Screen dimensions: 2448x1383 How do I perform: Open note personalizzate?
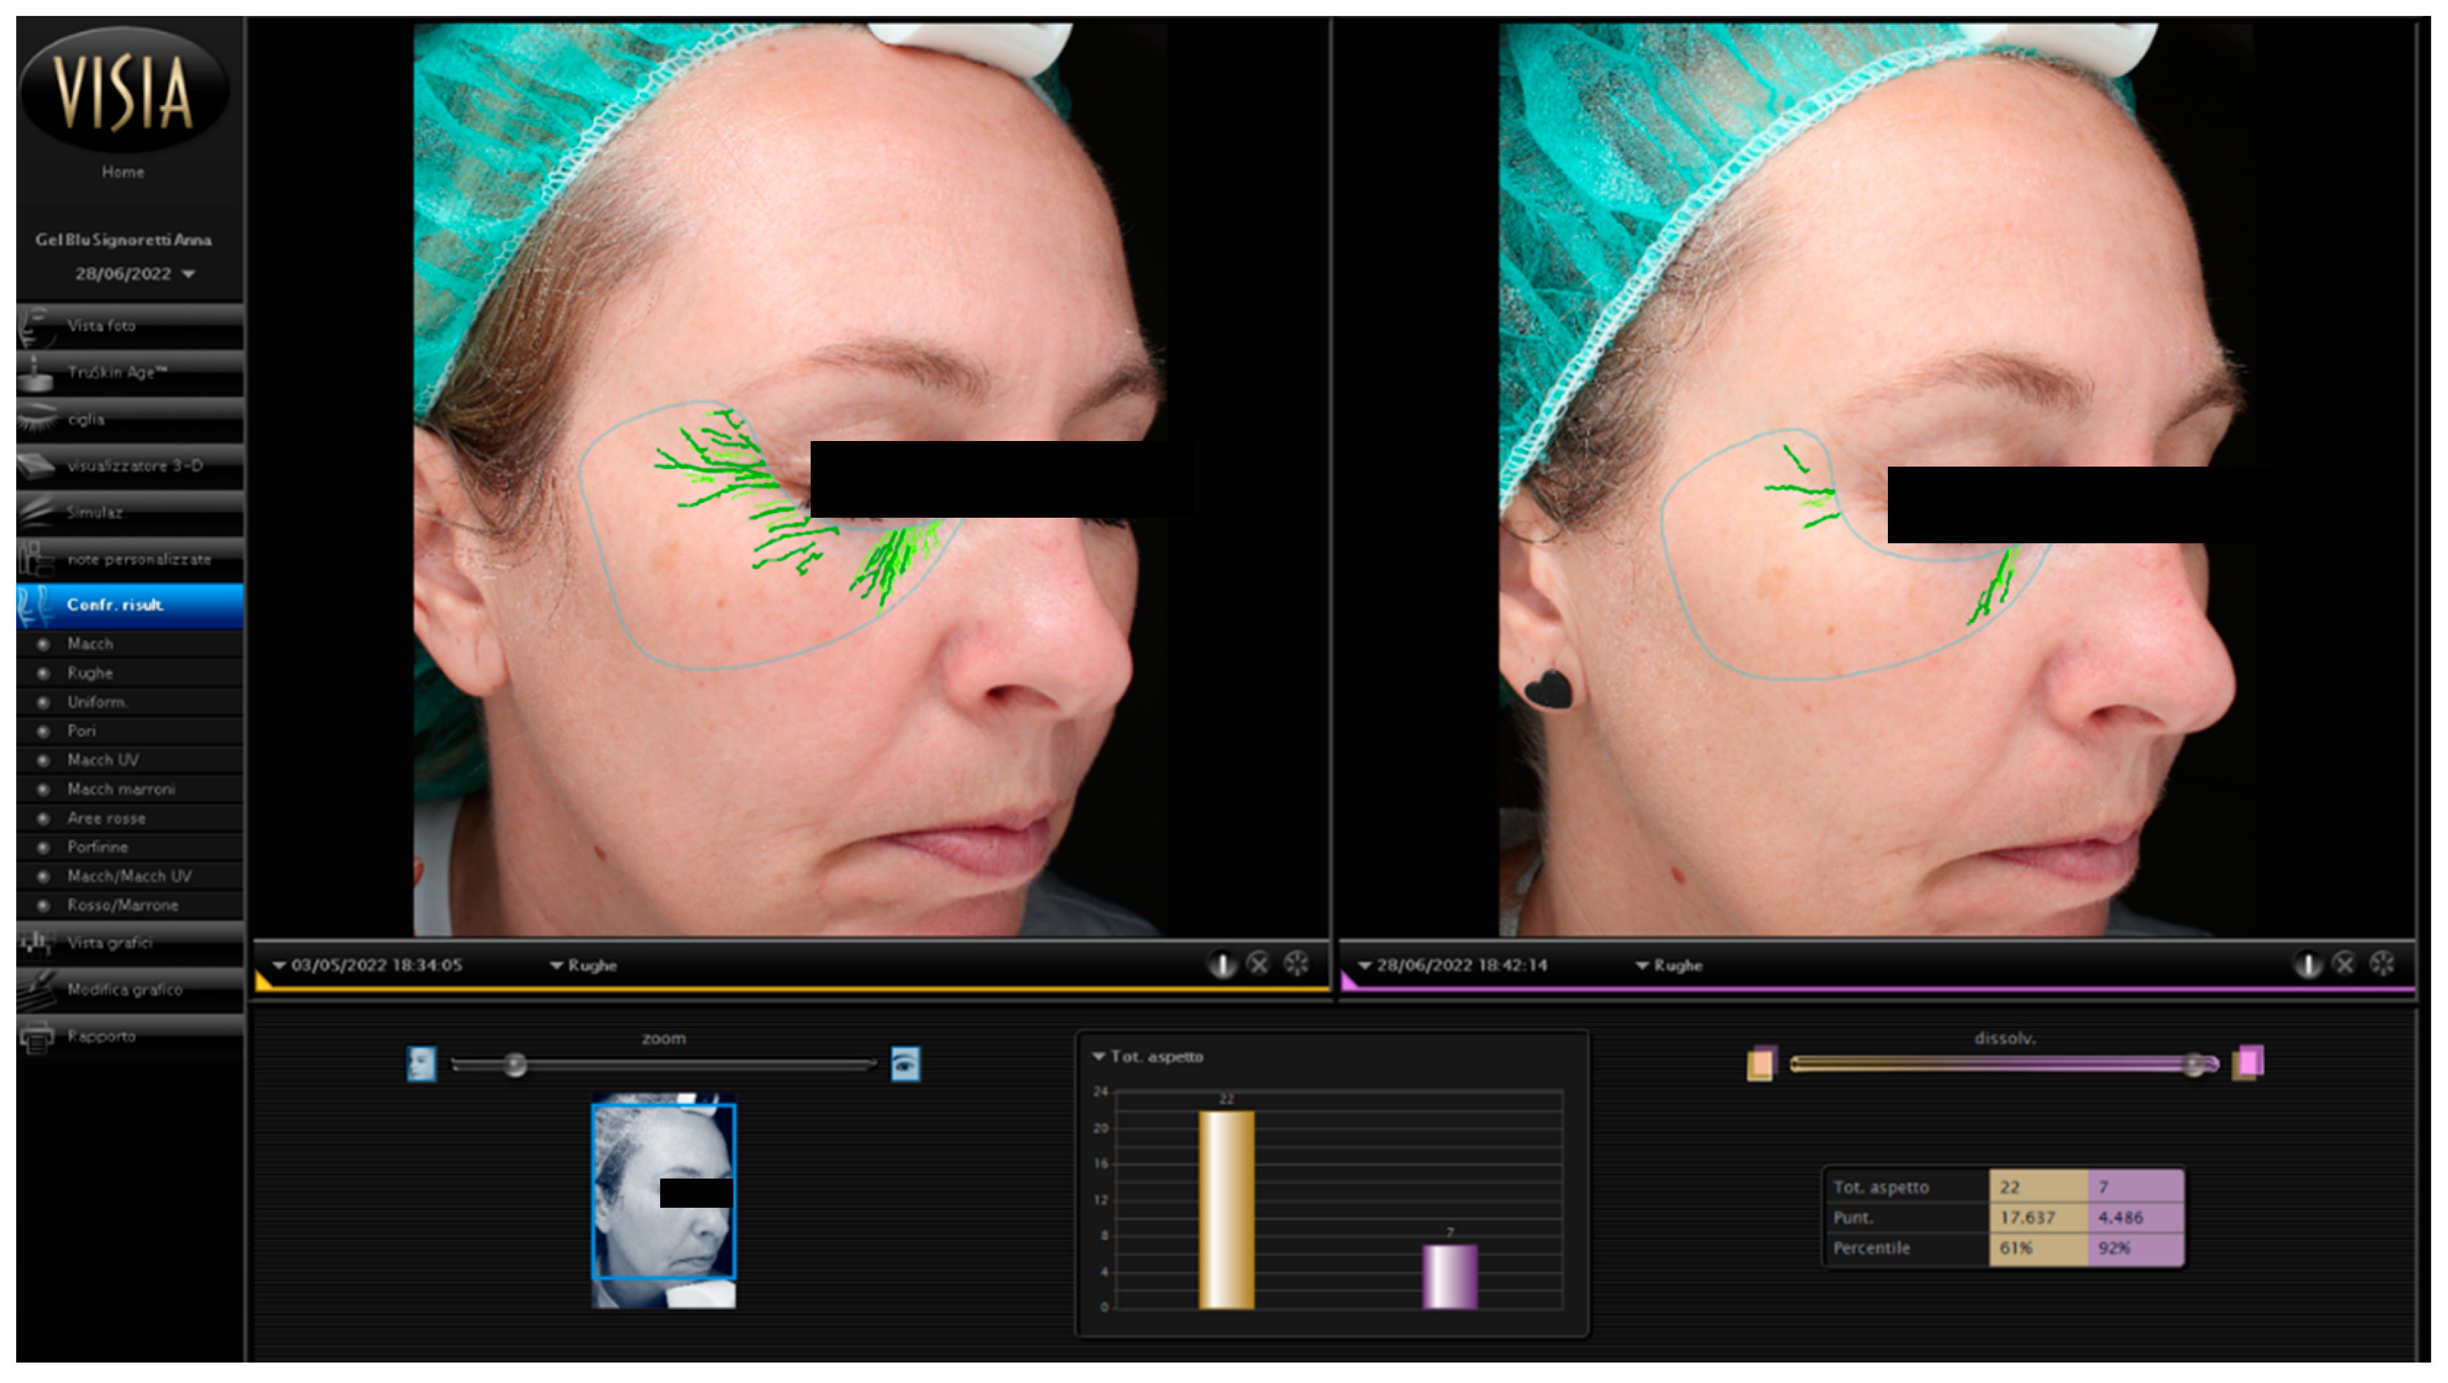click(130, 559)
